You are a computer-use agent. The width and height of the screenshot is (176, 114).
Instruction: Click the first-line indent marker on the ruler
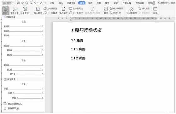71,18
